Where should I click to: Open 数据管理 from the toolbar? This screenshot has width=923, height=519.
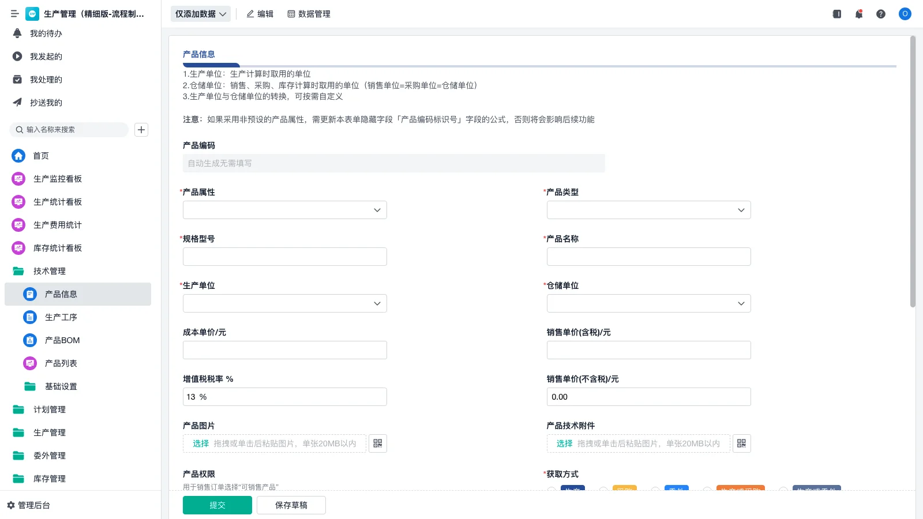[x=309, y=14]
